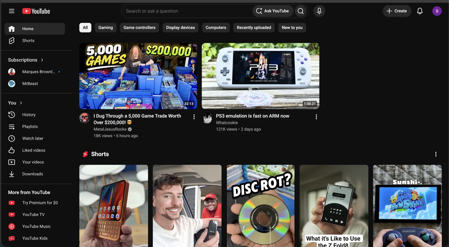Open the DISC ROT? short

pyautogui.click(x=260, y=206)
